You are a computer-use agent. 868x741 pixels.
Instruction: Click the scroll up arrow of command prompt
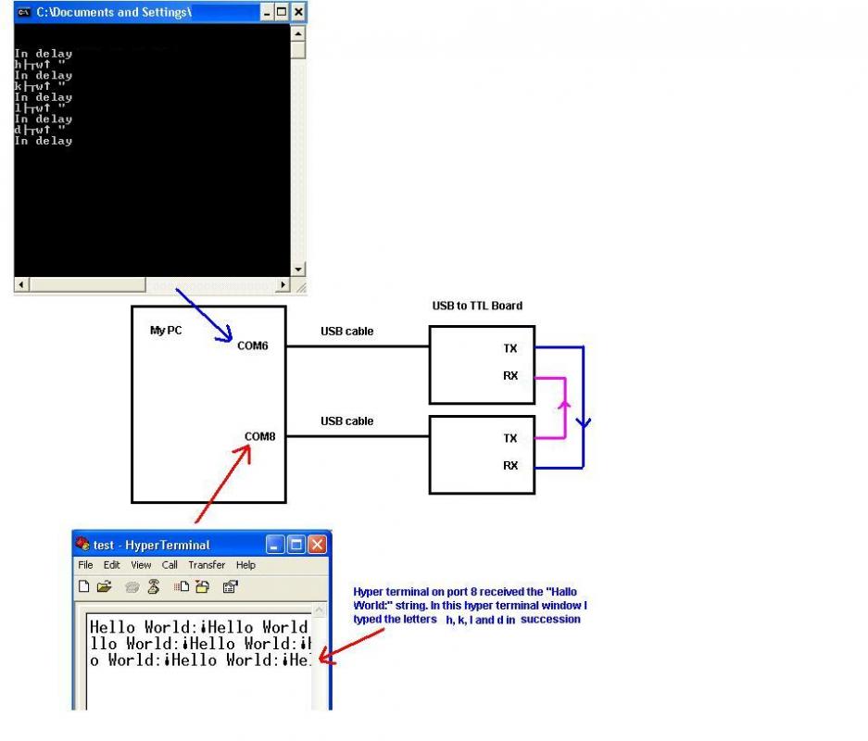tap(298, 35)
